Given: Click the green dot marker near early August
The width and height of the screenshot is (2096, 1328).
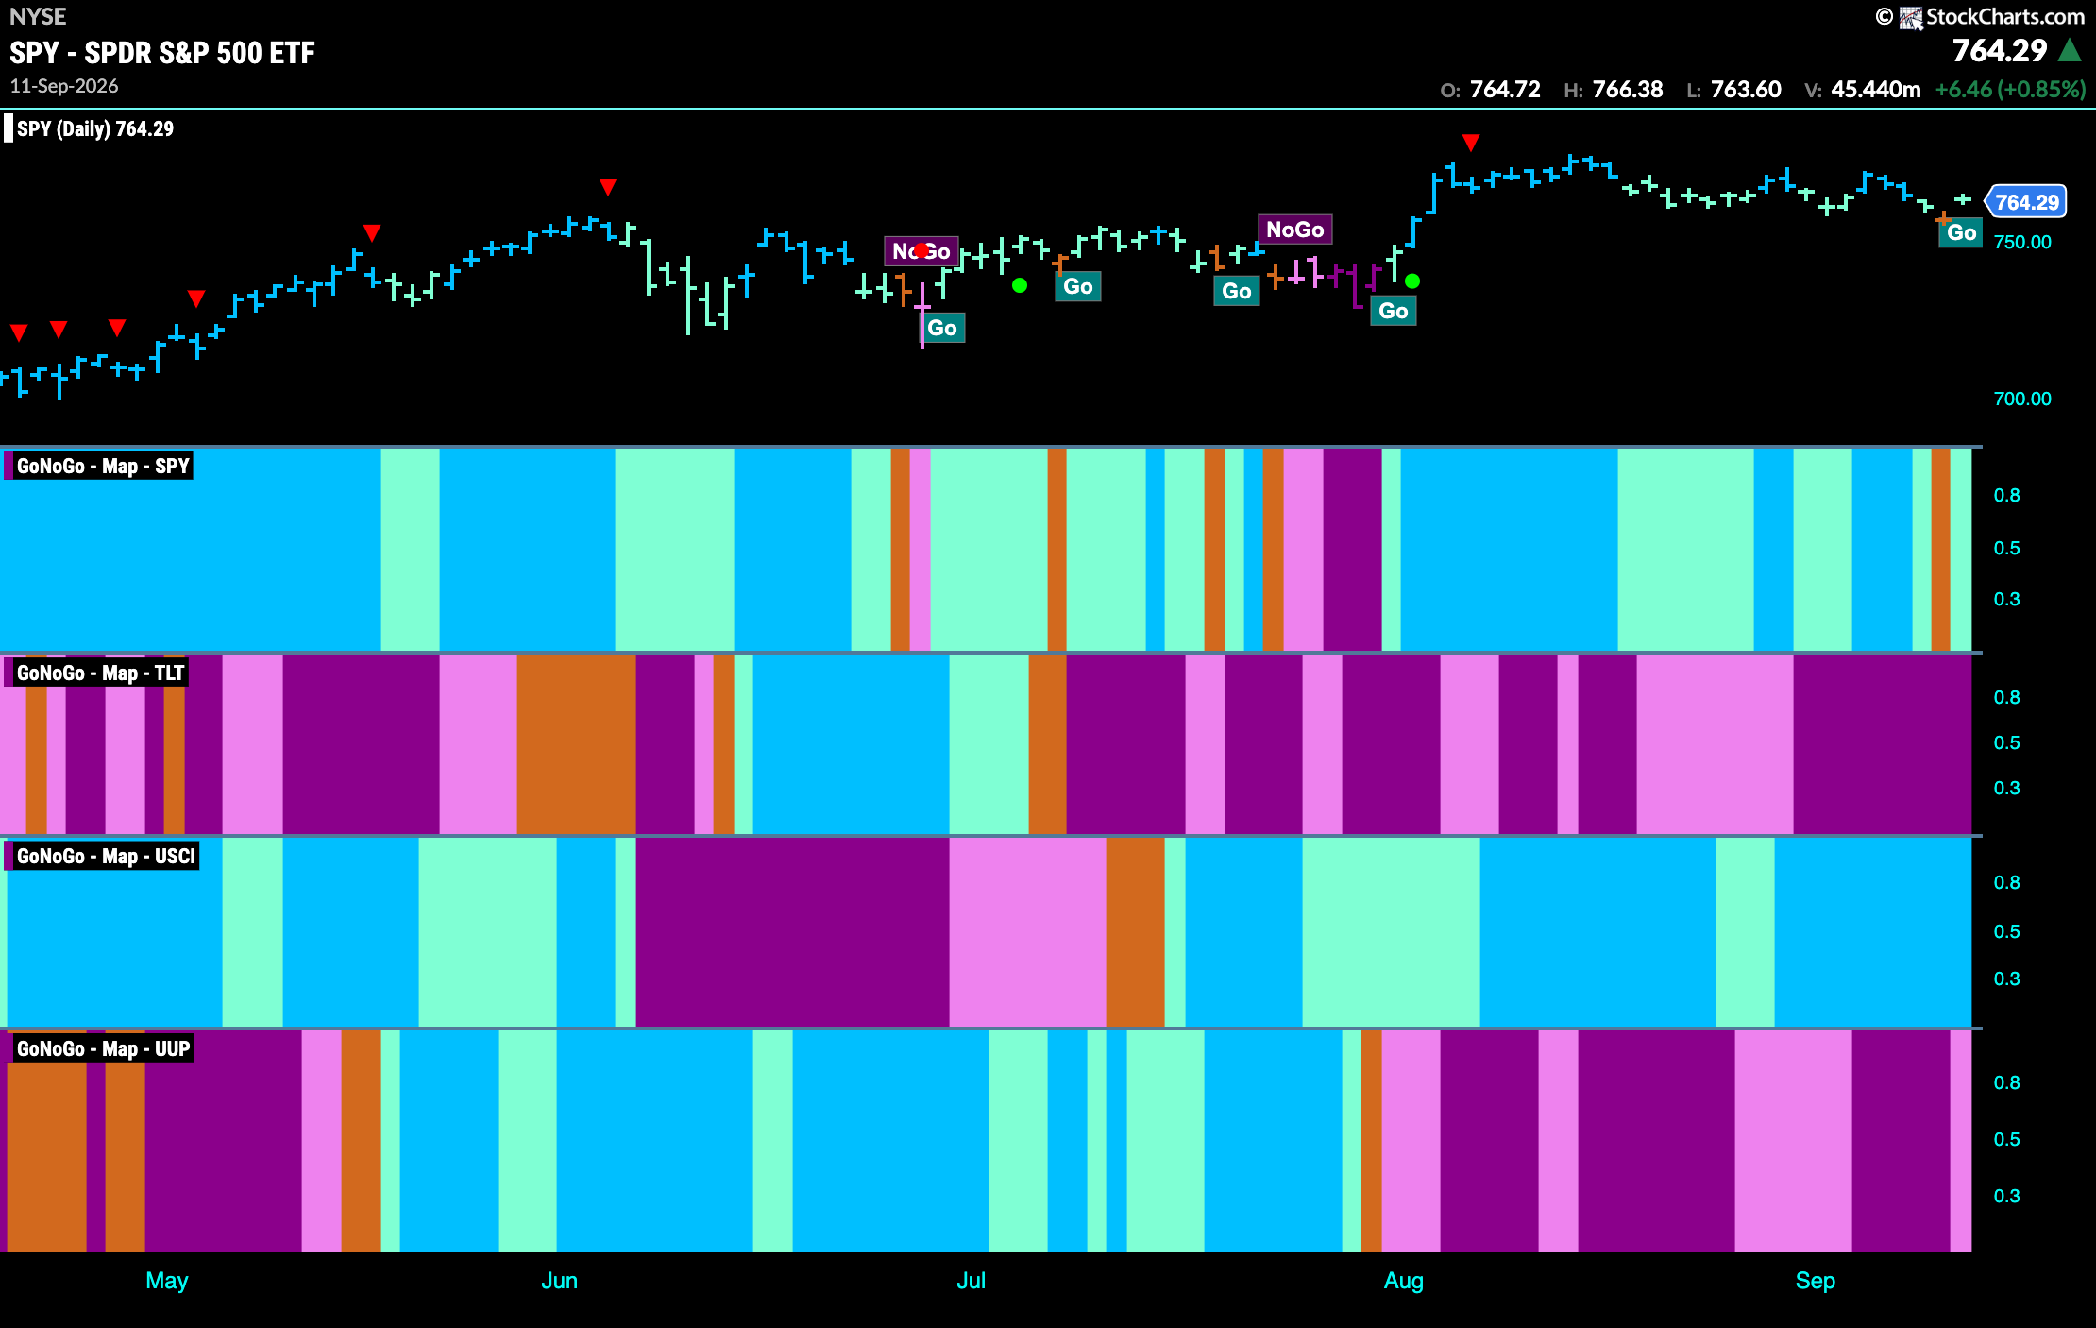Looking at the screenshot, I should point(1412,281).
